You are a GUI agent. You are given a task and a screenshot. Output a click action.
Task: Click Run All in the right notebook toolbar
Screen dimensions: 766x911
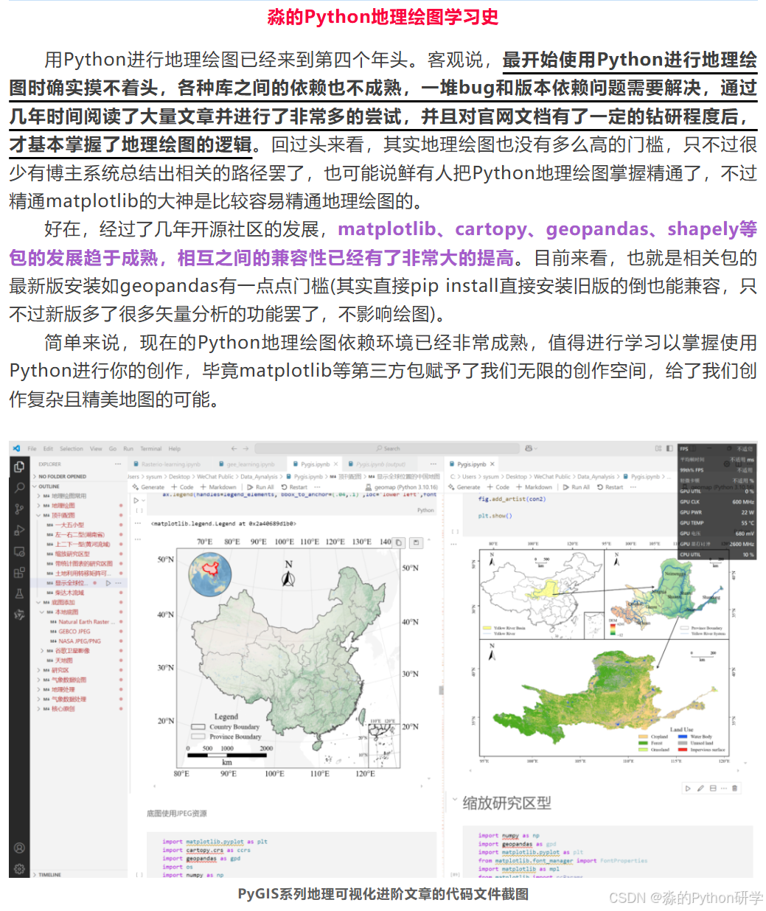pos(576,487)
